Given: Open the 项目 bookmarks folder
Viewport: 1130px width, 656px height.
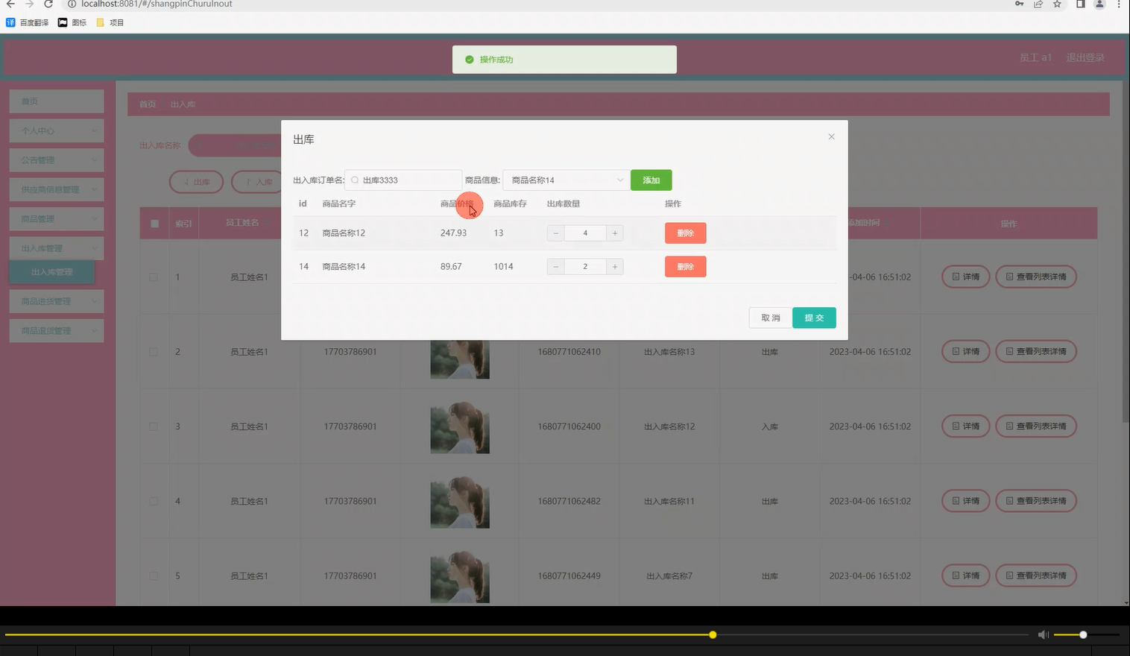Looking at the screenshot, I should (110, 22).
